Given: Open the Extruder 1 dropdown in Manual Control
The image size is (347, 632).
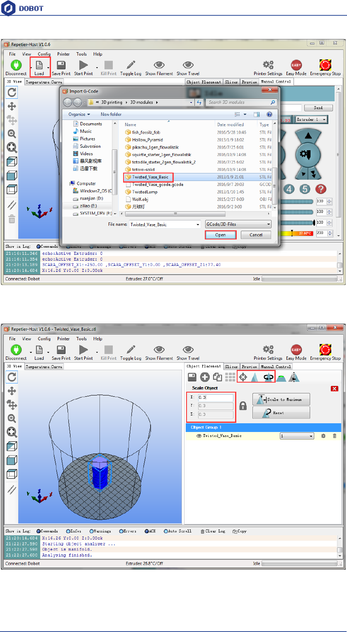Looking at the screenshot, I should coord(311,120).
